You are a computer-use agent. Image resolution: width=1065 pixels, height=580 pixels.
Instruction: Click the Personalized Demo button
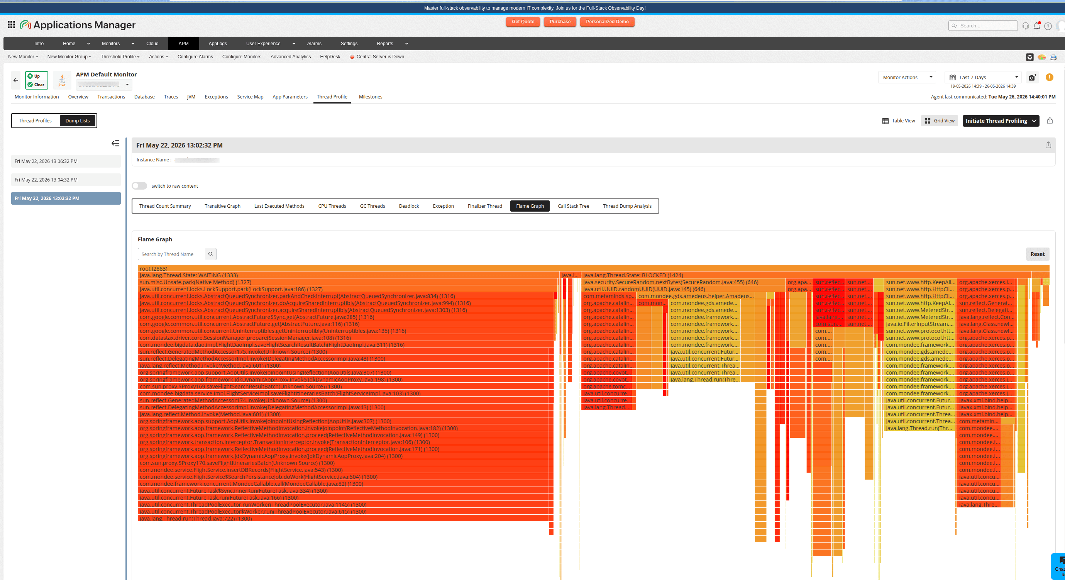[x=607, y=22]
